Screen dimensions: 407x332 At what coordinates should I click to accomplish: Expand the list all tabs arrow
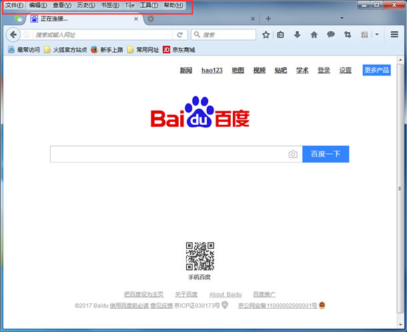click(342, 18)
